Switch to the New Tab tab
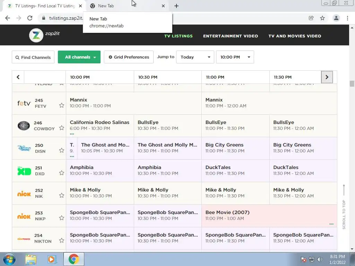 [x=127, y=6]
